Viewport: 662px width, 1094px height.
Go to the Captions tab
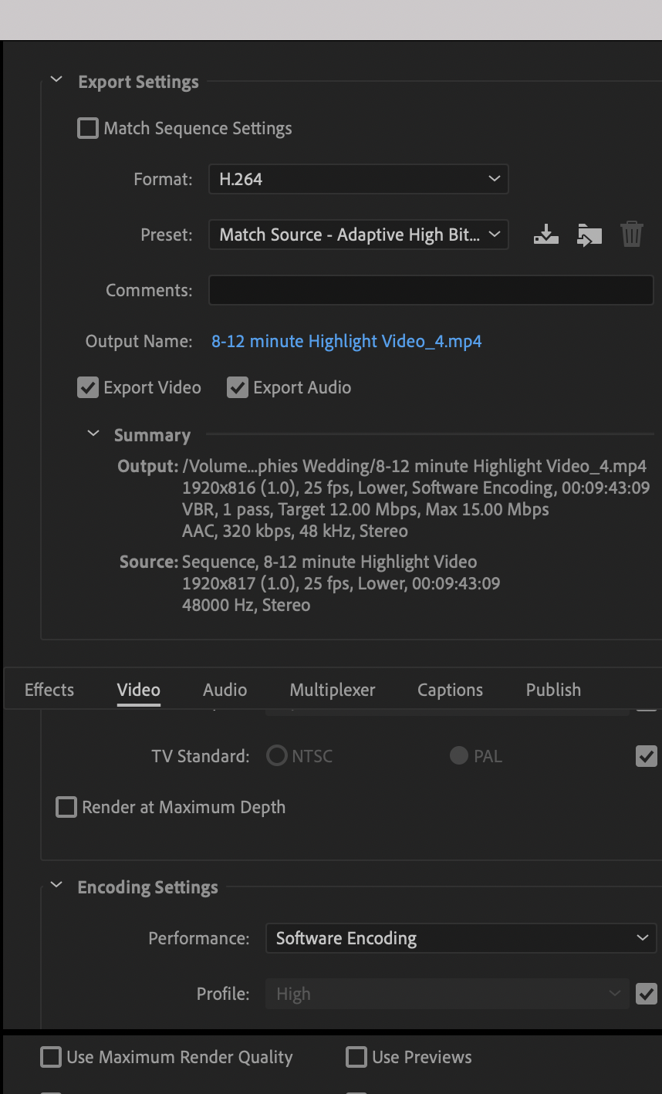450,690
